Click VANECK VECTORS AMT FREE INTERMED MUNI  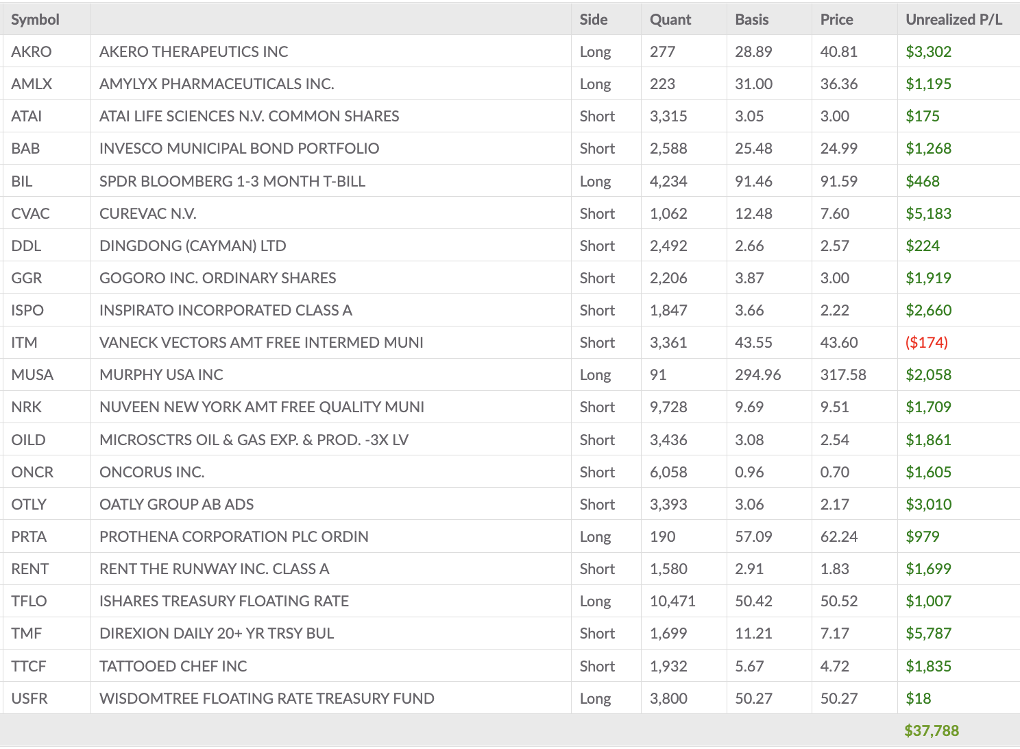(261, 342)
